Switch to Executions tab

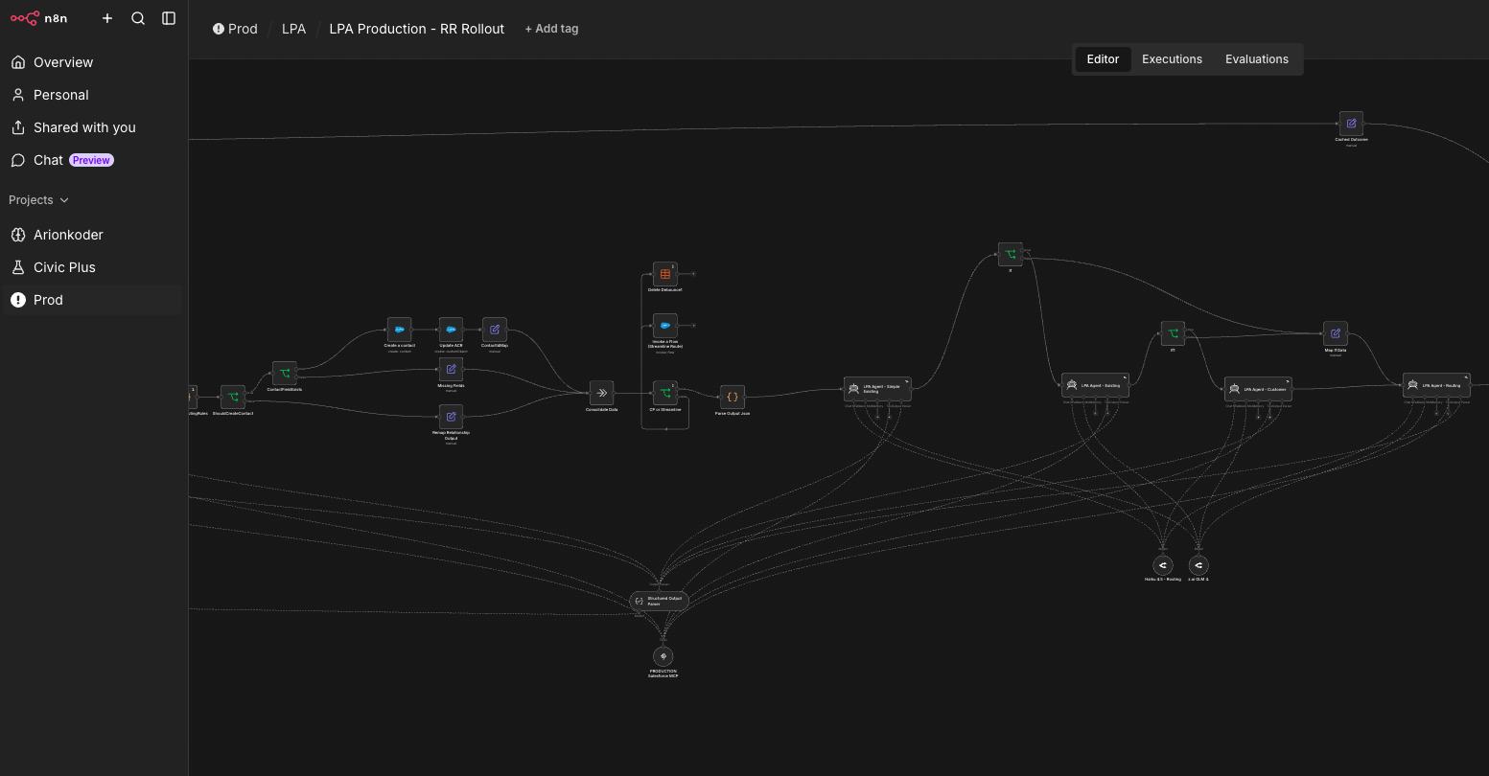[x=1172, y=59]
